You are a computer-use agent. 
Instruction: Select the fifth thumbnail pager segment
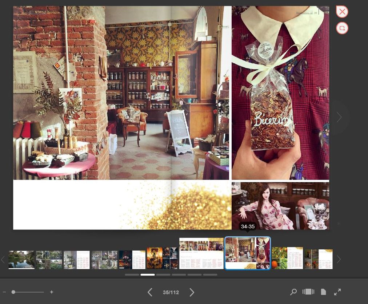(195, 275)
